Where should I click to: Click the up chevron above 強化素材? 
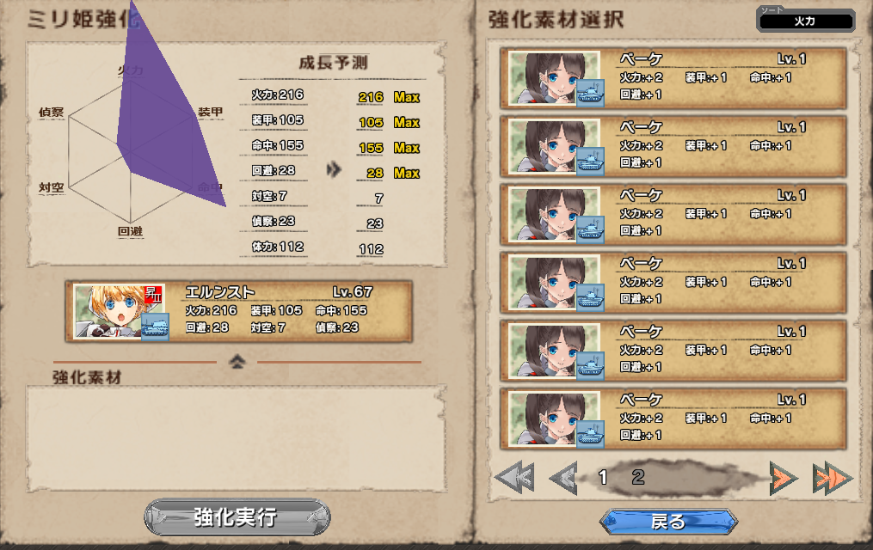click(237, 362)
